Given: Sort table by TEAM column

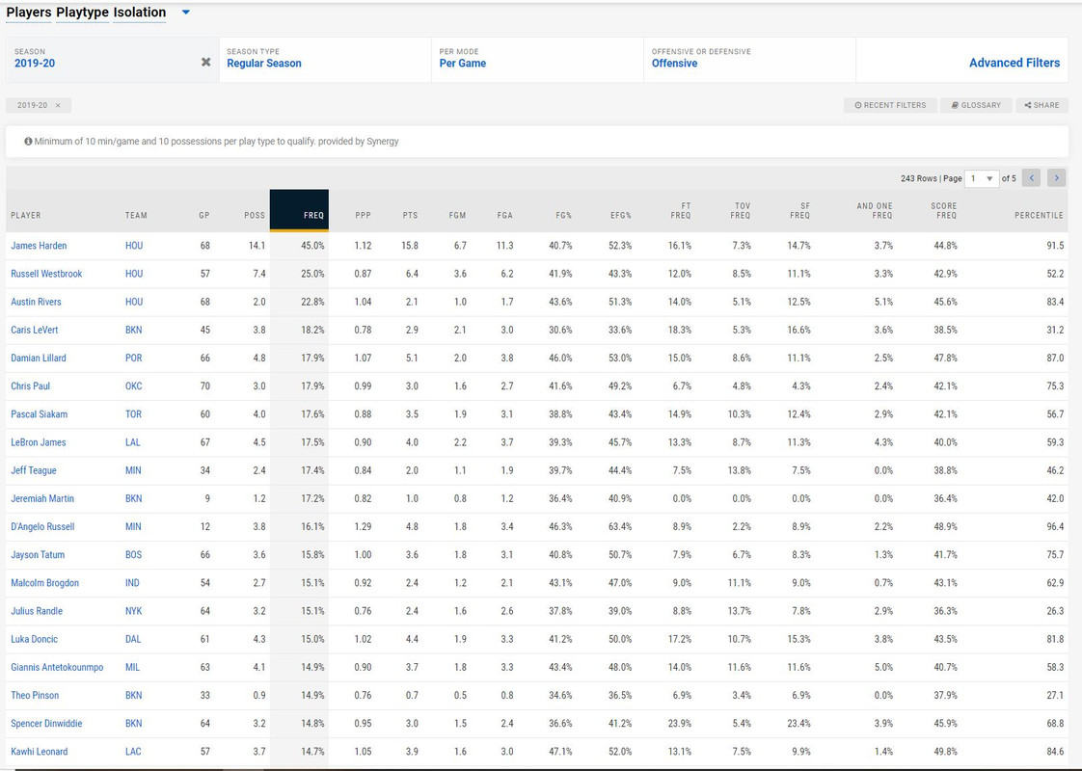Looking at the screenshot, I should (x=136, y=215).
